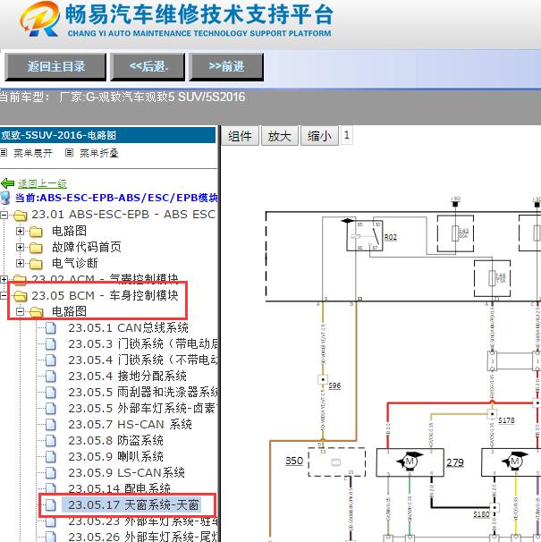Open 23.05.9 LS-CAN系统 diagram
This screenshot has width=541, height=542.
126,472
